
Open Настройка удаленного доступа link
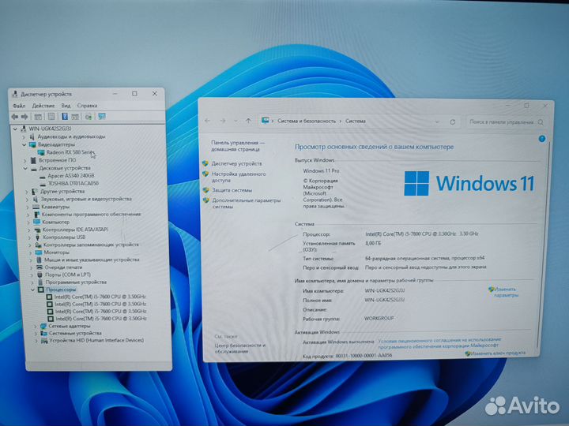coord(239,177)
